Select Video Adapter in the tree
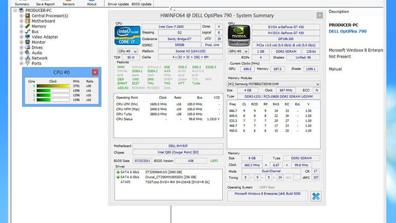 point(45,37)
